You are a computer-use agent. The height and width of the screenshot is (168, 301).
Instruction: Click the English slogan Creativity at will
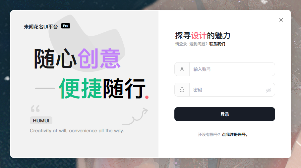(x=77, y=131)
